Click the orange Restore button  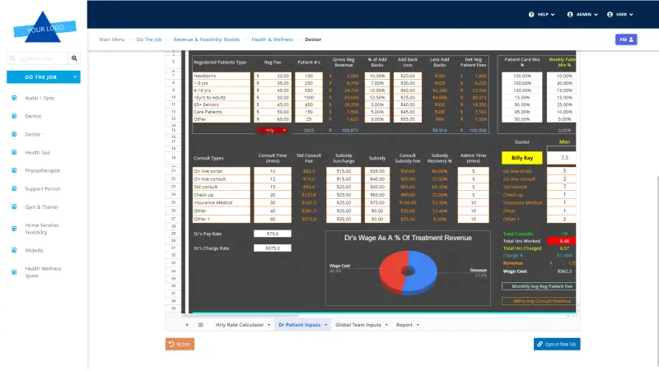[x=180, y=344]
